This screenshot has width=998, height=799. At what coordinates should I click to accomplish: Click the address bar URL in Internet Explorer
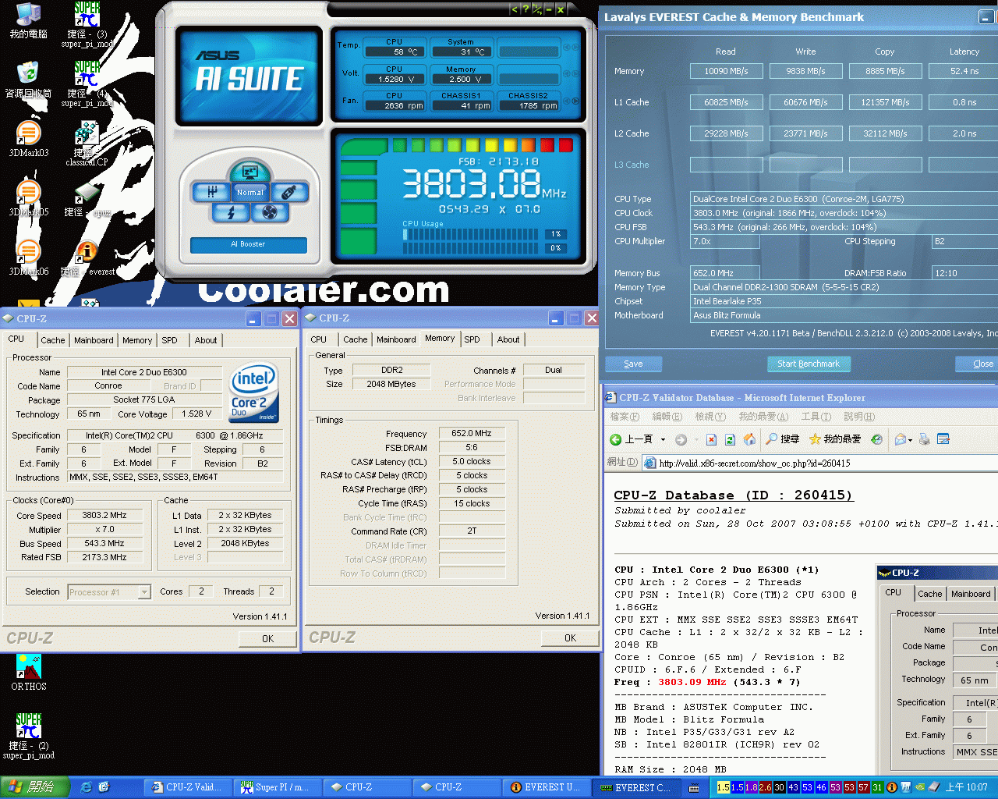point(755,463)
